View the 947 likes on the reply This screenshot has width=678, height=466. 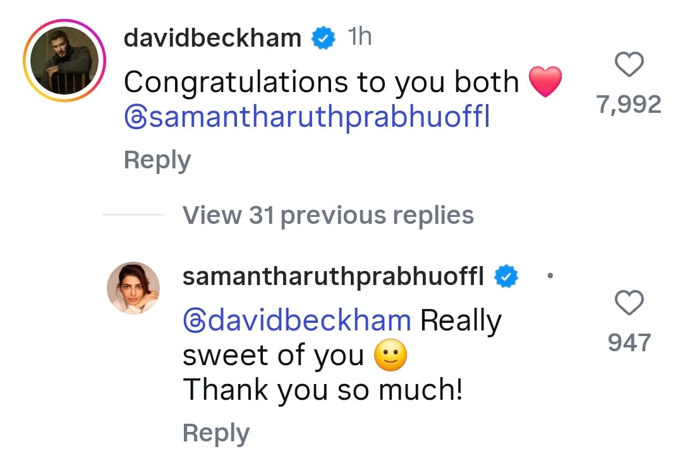click(629, 342)
